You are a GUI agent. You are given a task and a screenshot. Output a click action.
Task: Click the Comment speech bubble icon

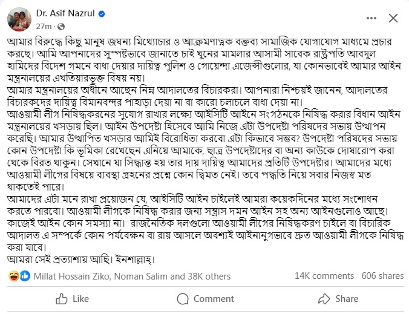183,299
